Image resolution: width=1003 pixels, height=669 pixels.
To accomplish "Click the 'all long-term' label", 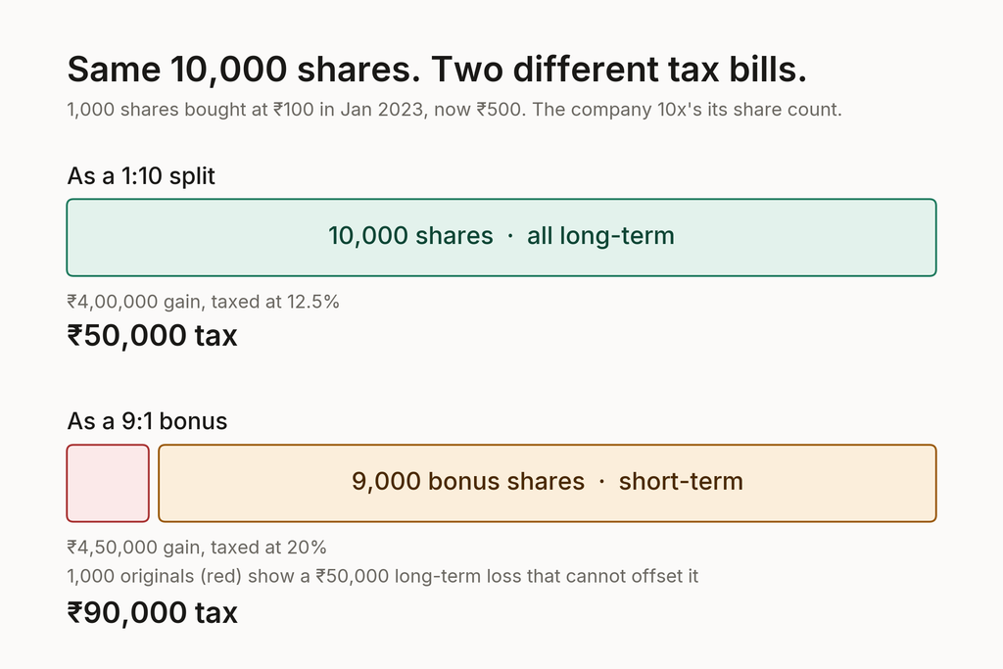I will 600,236.
